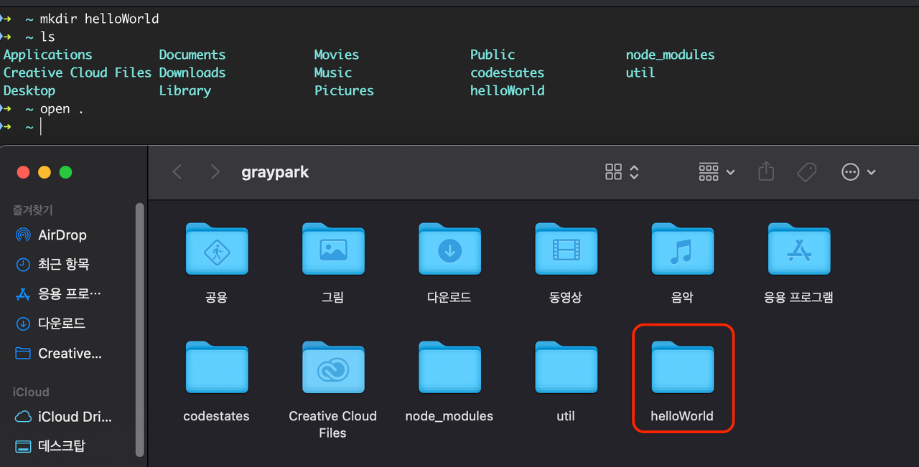Click the 'mkdir helloWorld' terminal command line

(x=99, y=19)
